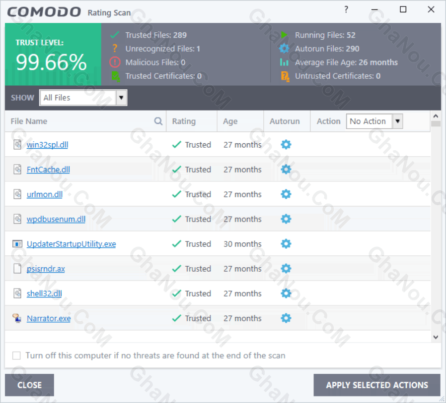The width and height of the screenshot is (446, 403).
Task: Click the 'Autorun Files: 290' statistic
Action: point(327,49)
